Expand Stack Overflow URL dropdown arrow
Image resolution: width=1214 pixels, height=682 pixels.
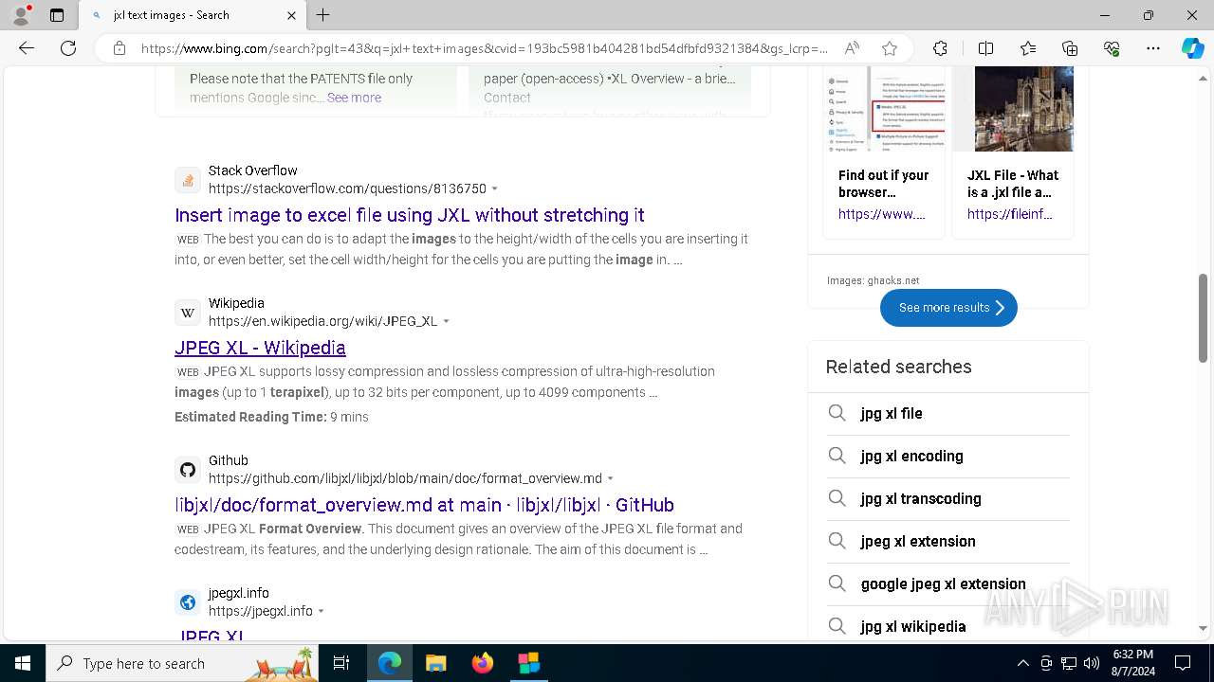(495, 189)
